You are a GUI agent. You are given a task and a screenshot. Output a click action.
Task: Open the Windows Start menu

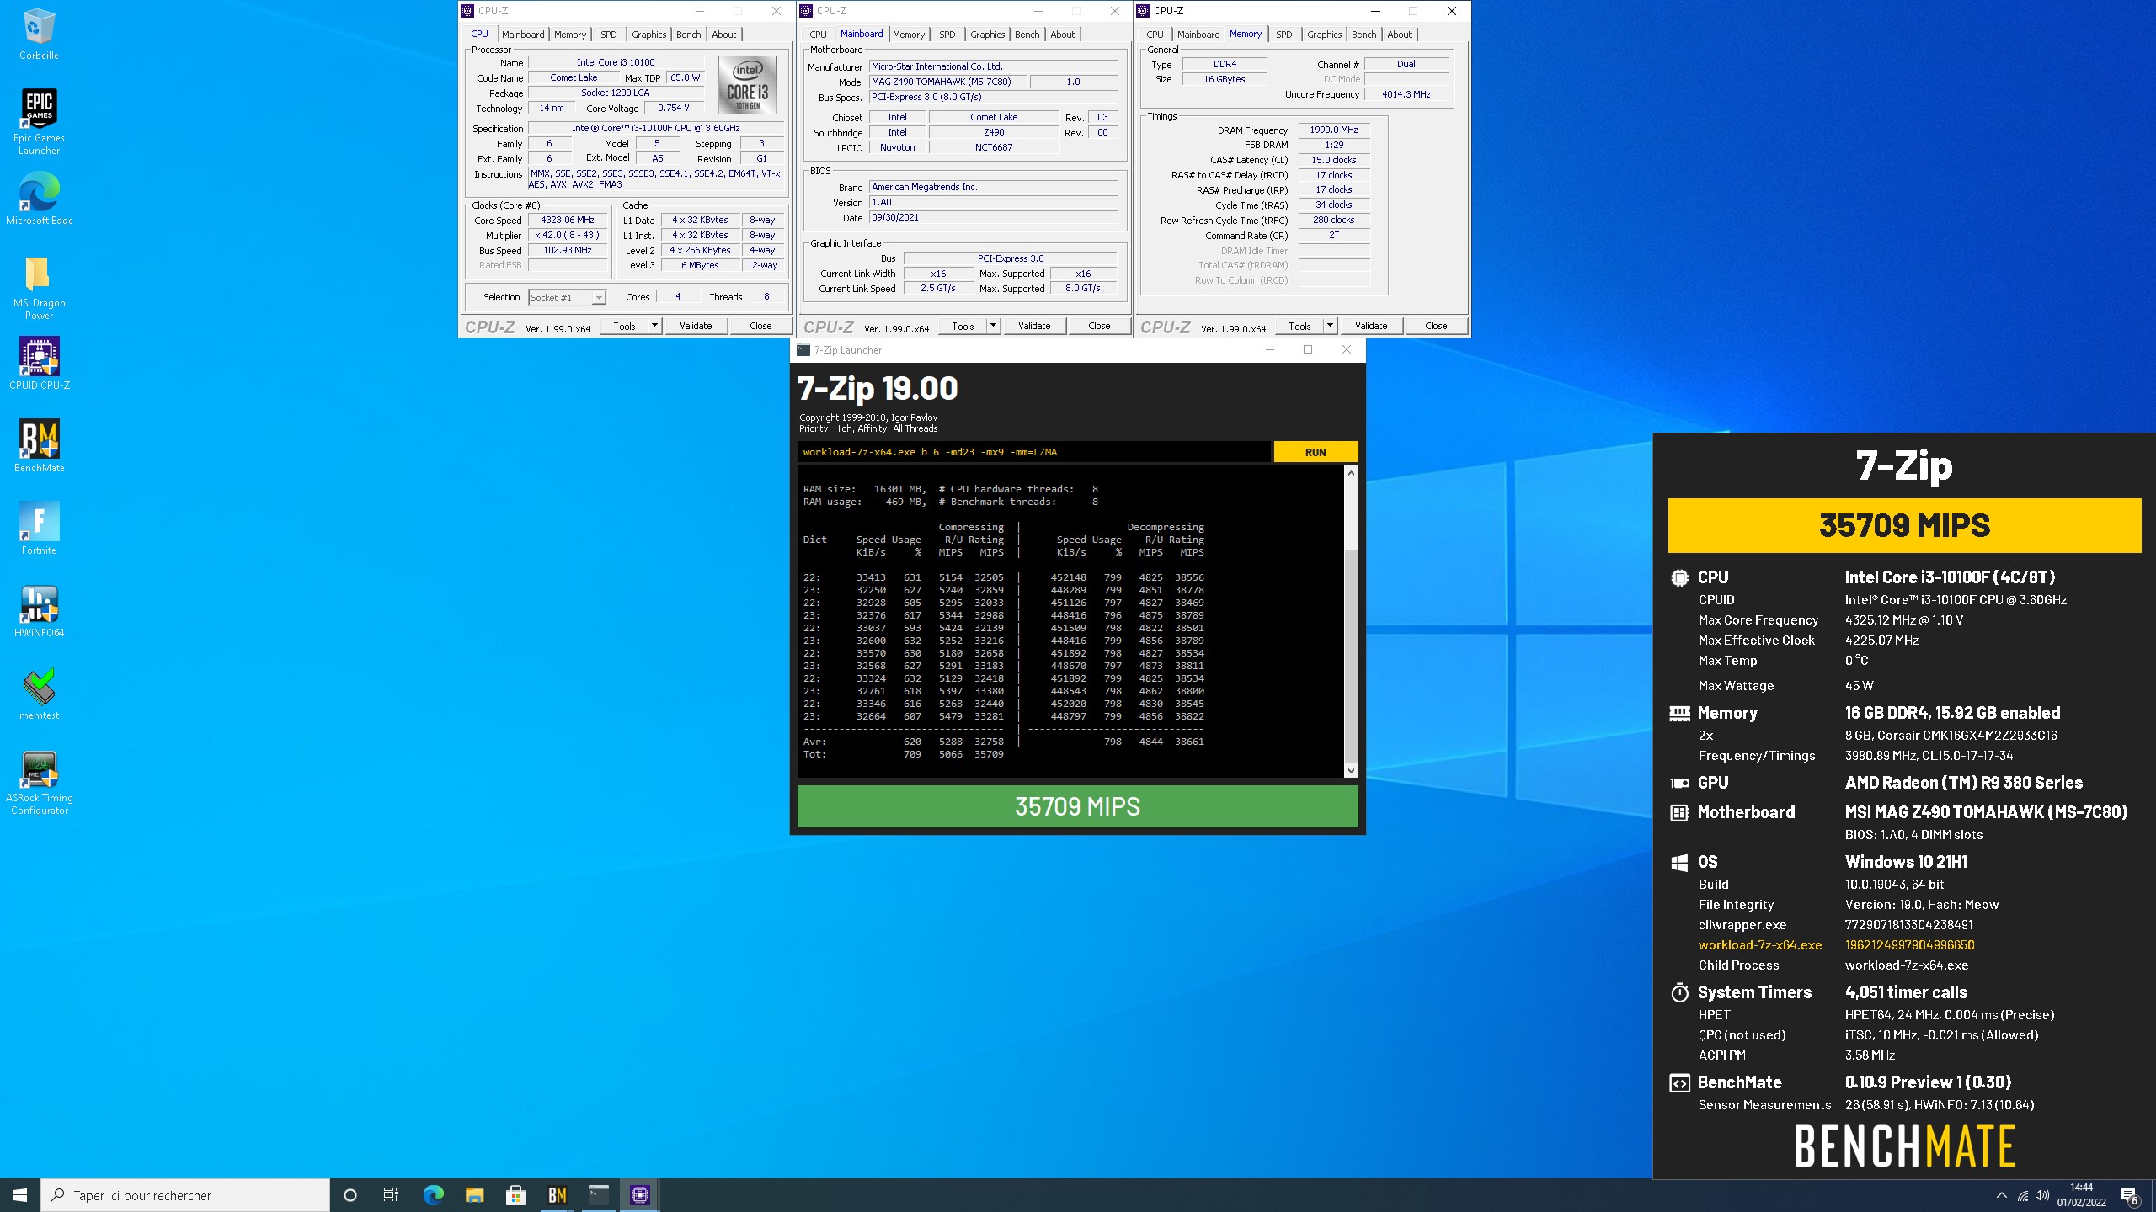click(x=20, y=1195)
